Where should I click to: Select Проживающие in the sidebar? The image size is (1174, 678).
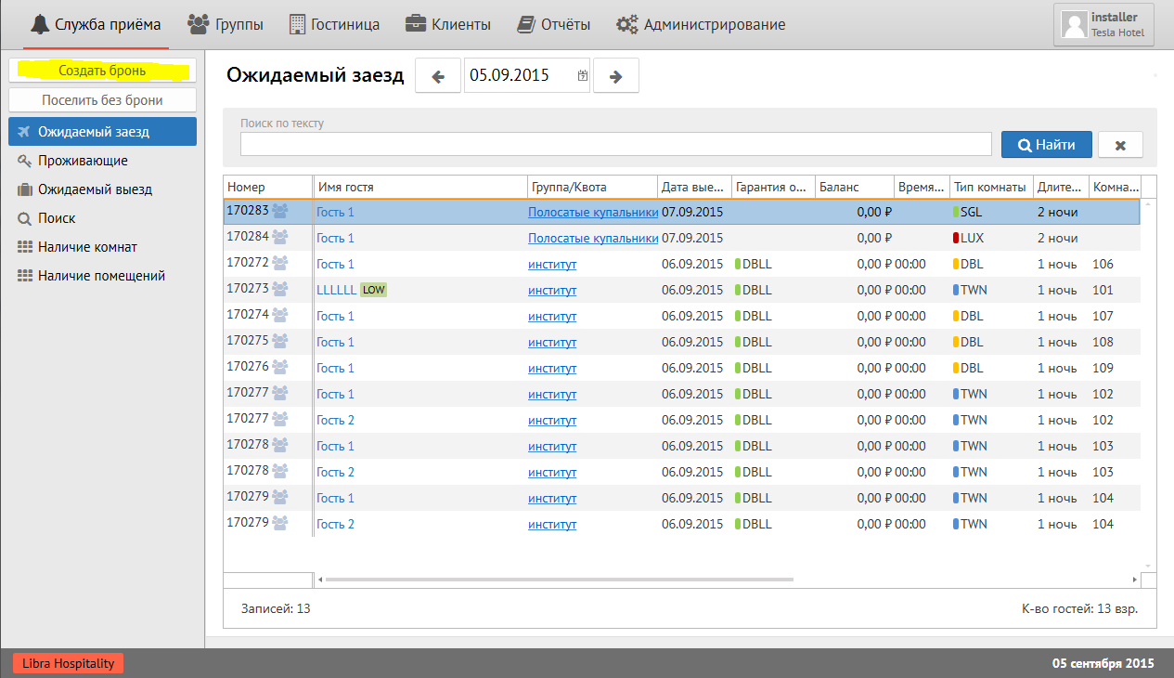pyautogui.click(x=83, y=161)
